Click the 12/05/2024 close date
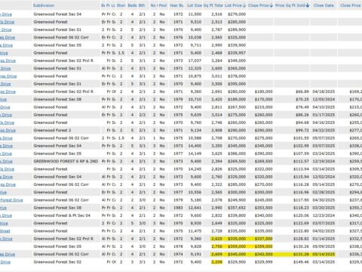 [x=324, y=99]
